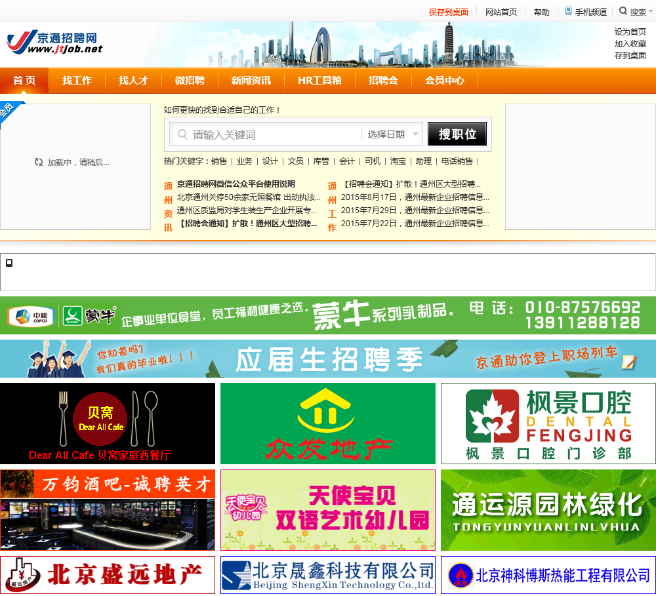Viewport: 656px width, 596px height.
Task: Open the 首页 navigation tab
Action: coord(24,80)
